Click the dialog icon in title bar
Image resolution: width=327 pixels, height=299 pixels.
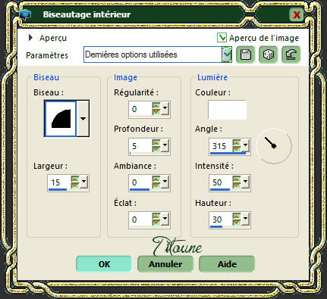(25, 14)
